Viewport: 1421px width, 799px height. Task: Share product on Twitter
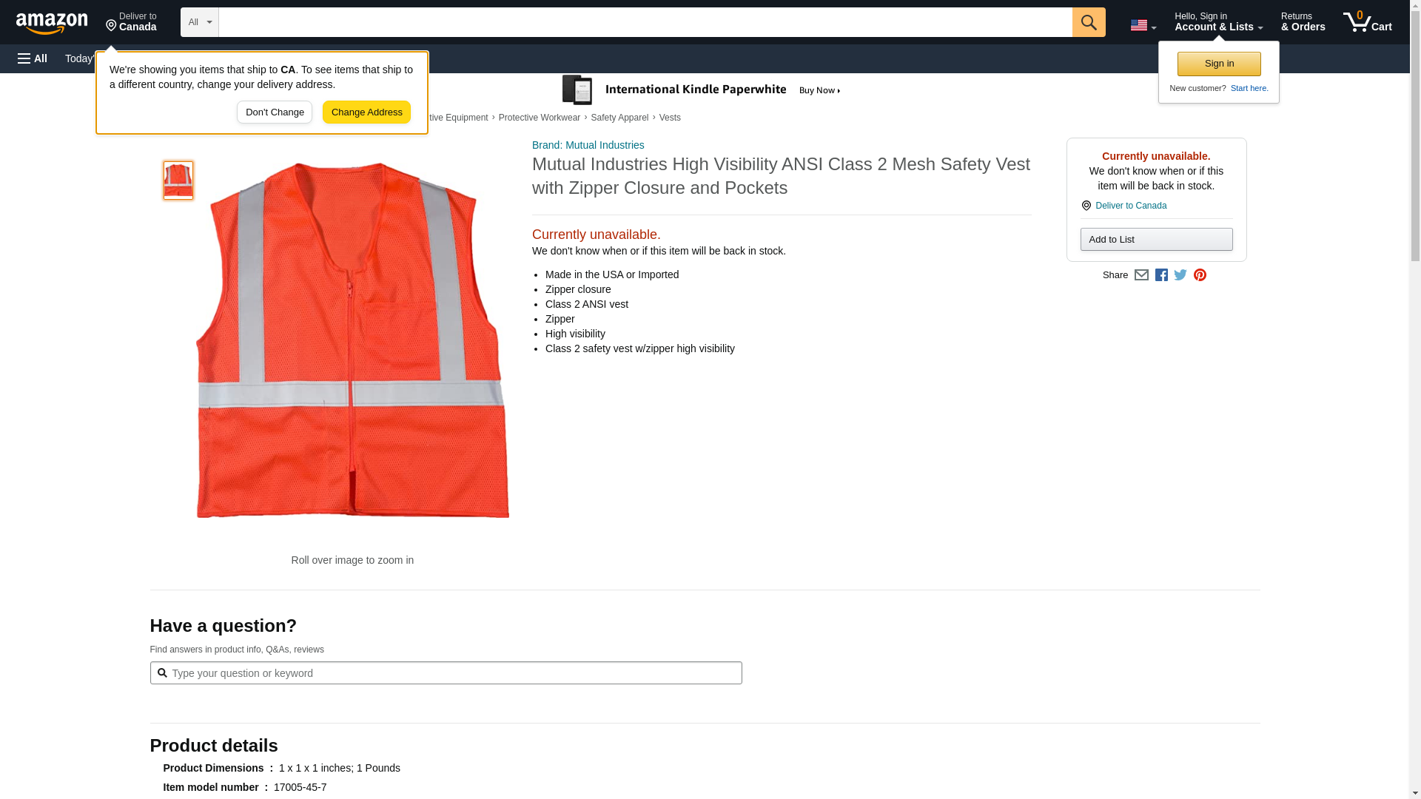coord(1180,275)
